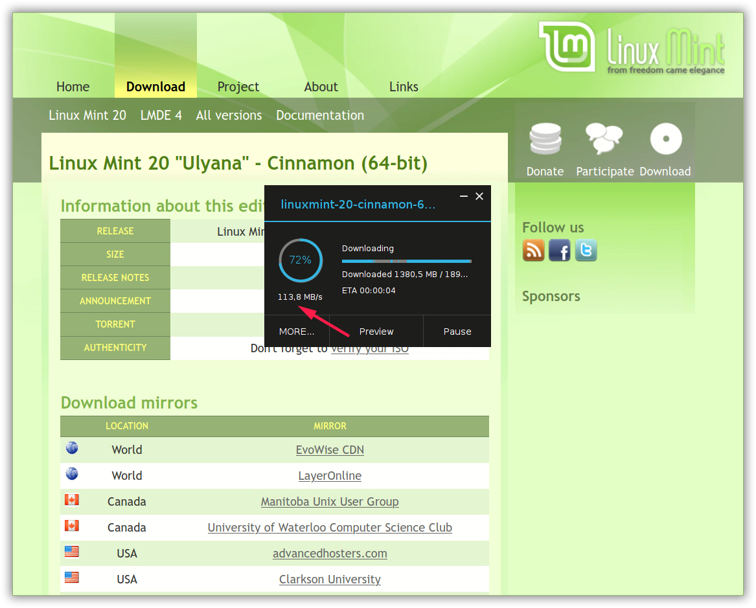The width and height of the screenshot is (756, 608).
Task: Open the Donate coins icon
Action: pos(545,139)
